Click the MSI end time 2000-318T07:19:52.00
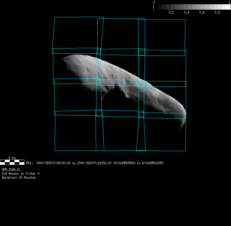231x226 pixels. [x=94, y=163]
